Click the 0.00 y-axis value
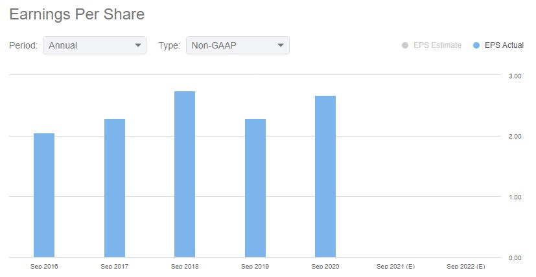Viewport: 536px width, 277px height. (x=515, y=258)
